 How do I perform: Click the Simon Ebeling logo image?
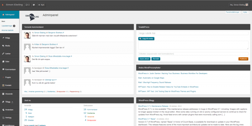pyautogui.click(x=32, y=17)
